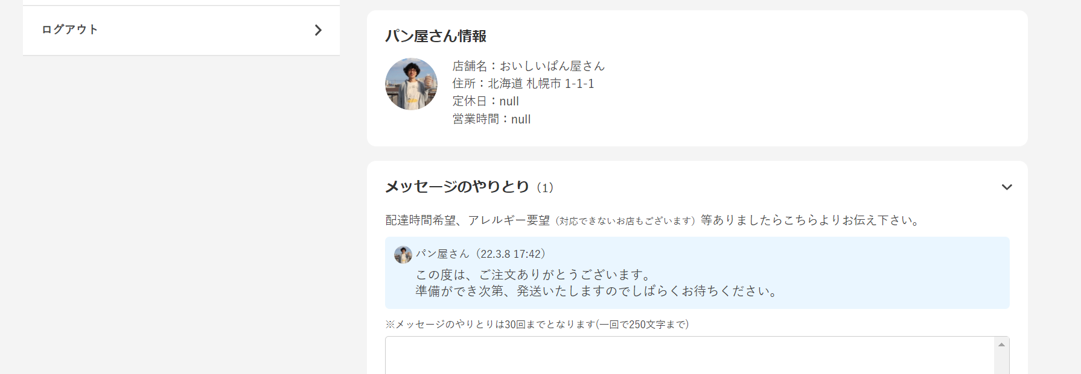Click the 定休日：null field

tap(485, 101)
